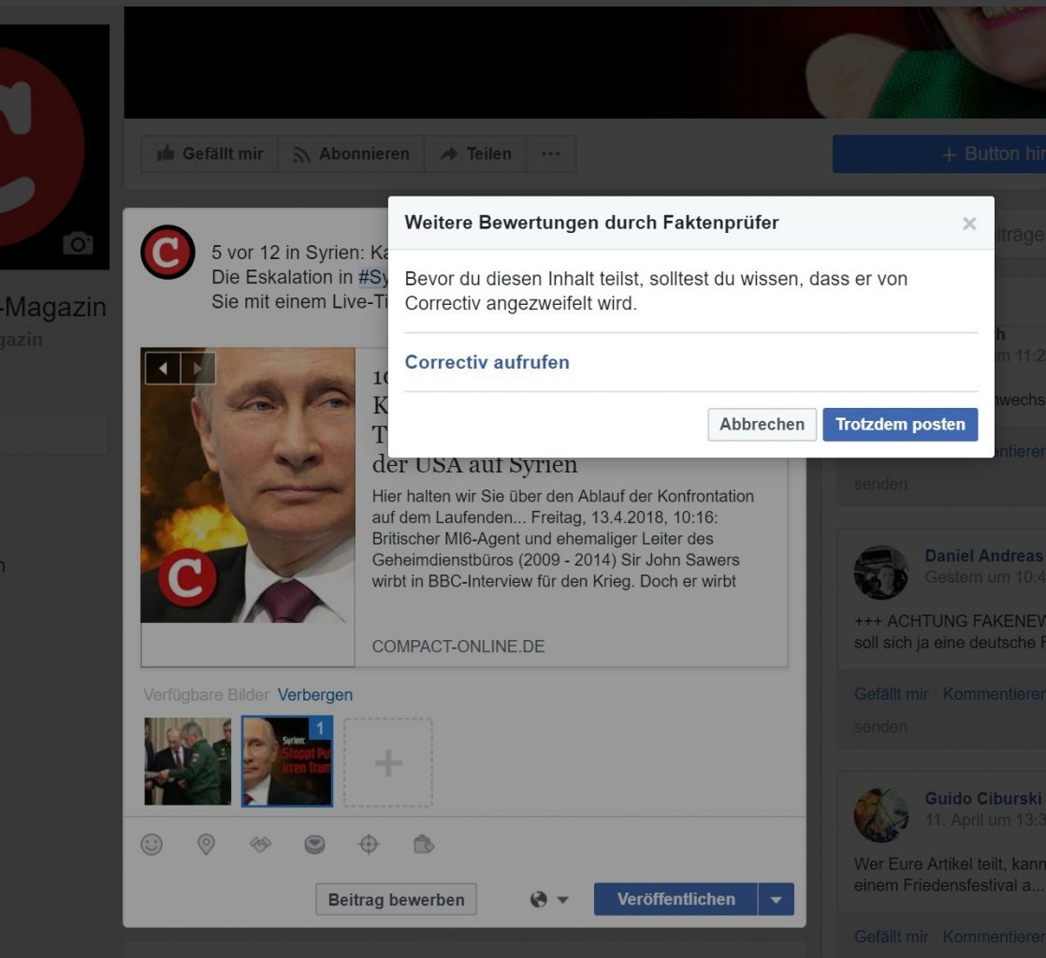Click the last composer toolbar icon
Screen dimensions: 1046x958
424,845
